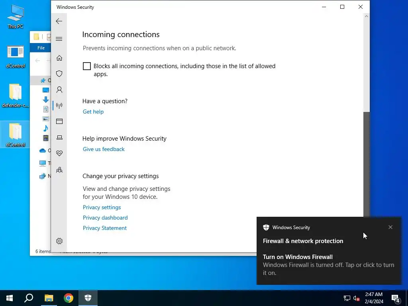The width and height of the screenshot is (408, 306).
Task: Maximize the Windows Security window
Action: coord(342,7)
